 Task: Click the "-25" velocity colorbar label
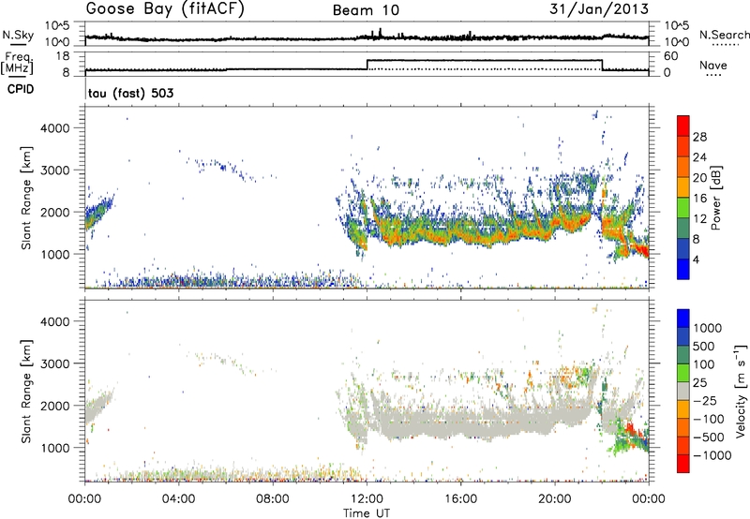[705, 400]
